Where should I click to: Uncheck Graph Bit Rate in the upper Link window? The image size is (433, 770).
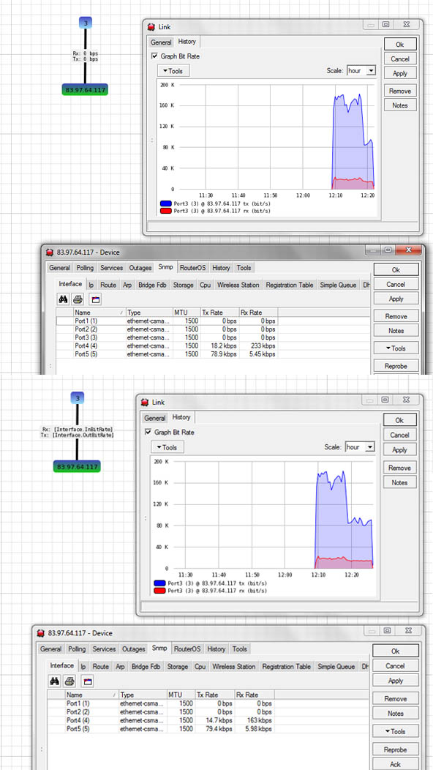click(155, 56)
